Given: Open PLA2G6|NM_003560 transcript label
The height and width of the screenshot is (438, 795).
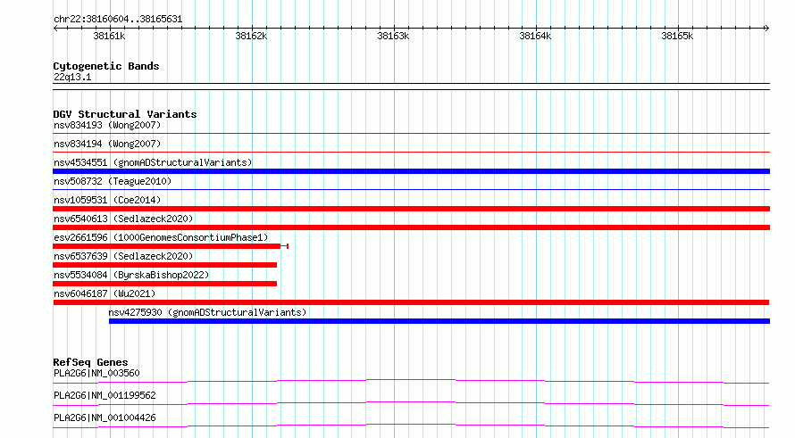Looking at the screenshot, I should pos(96,373).
